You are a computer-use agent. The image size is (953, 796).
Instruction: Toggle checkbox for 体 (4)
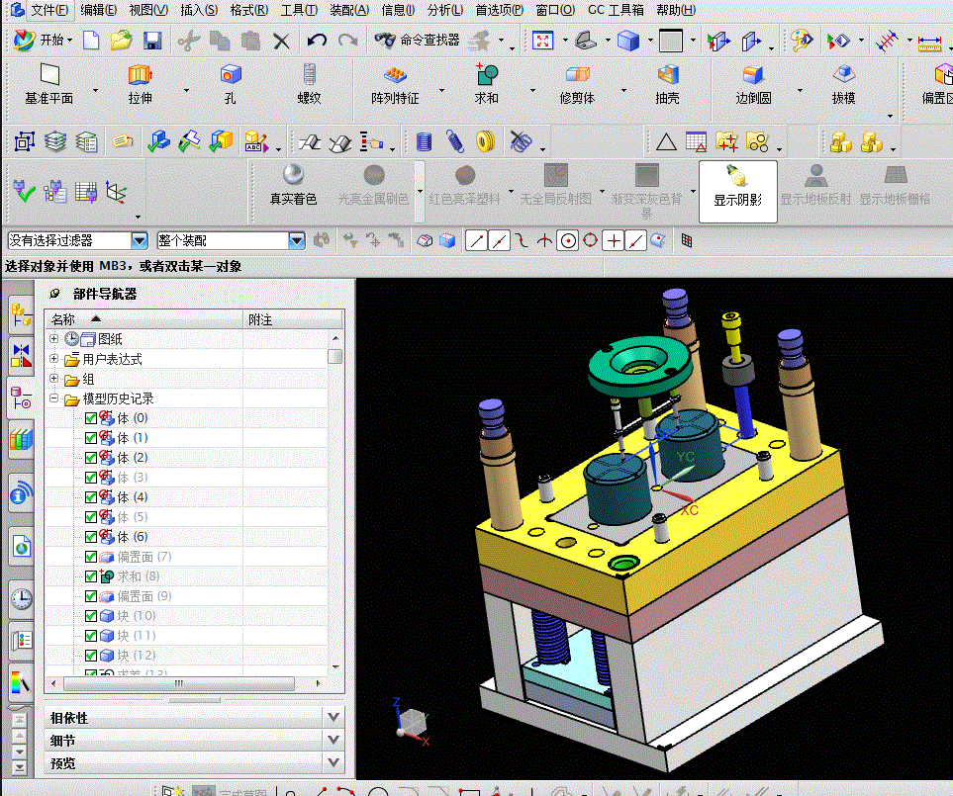click(91, 497)
